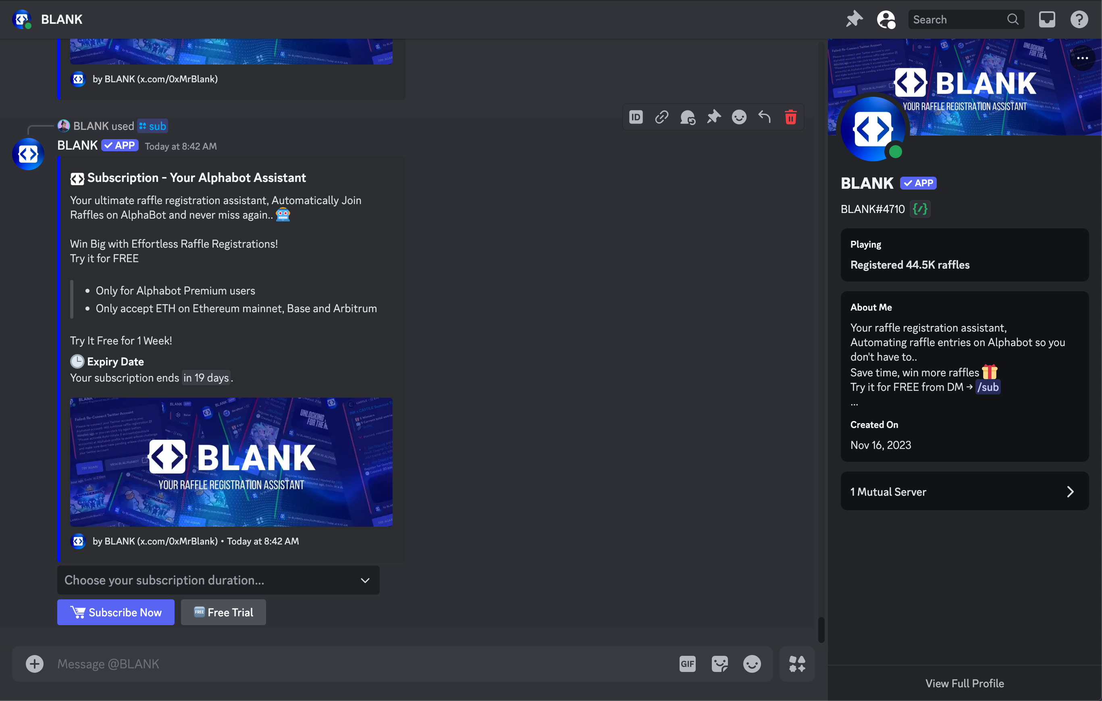Focus Message @BLANK input
The image size is (1102, 701).
[362, 663]
